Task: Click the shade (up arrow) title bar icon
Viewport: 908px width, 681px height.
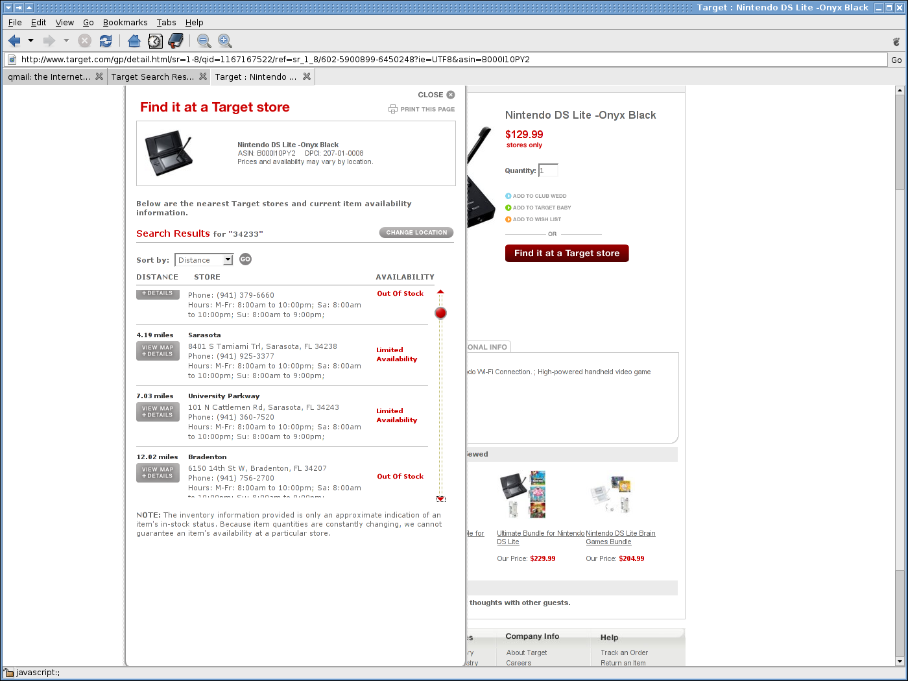Action: pos(29,8)
